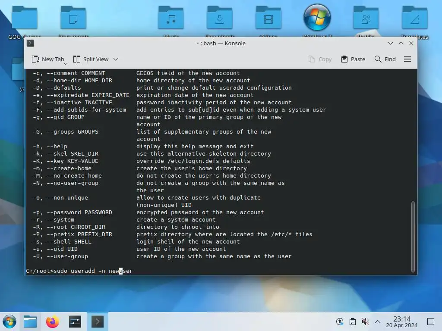Click 'display this help message and exit'
The width and height of the screenshot is (442, 331).
[x=195, y=147]
